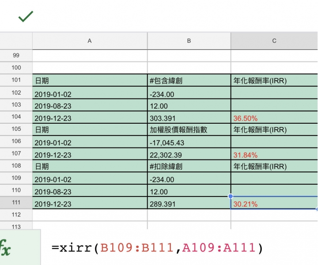Select empty cell A99
The image size is (318, 265).
click(90, 56)
